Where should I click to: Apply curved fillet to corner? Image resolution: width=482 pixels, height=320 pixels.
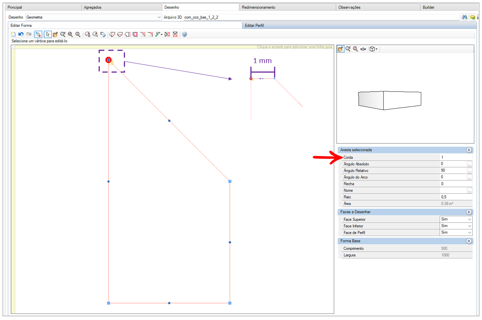coord(150,34)
